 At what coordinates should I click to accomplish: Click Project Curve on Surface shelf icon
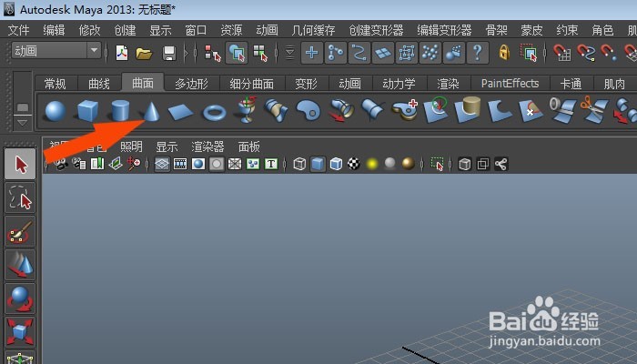(x=436, y=110)
